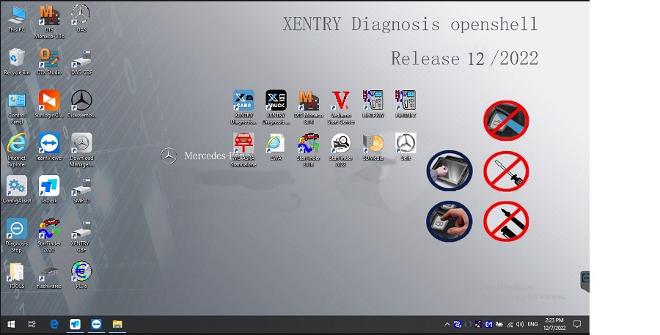Open the Action Center notifications icon
660x335 pixels.
pyautogui.click(x=578, y=324)
